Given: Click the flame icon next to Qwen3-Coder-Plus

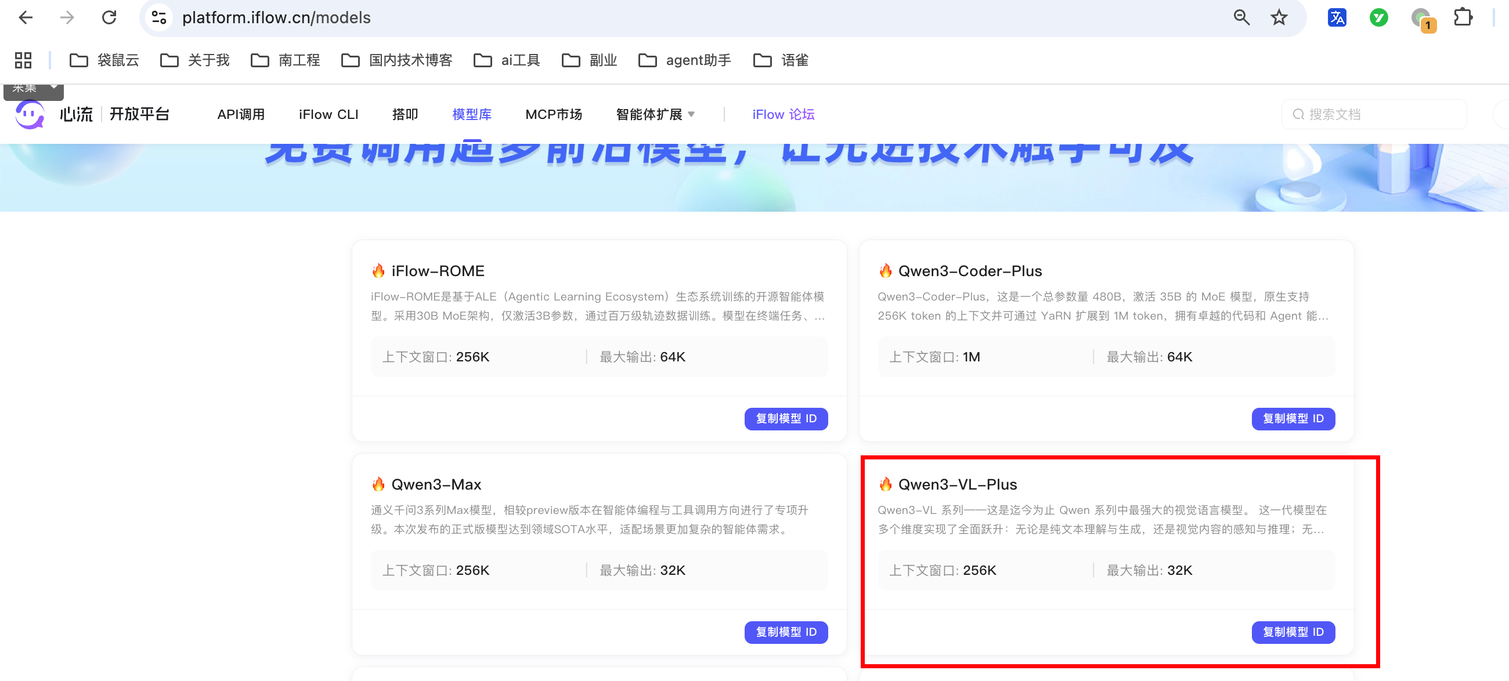Looking at the screenshot, I should (x=885, y=270).
